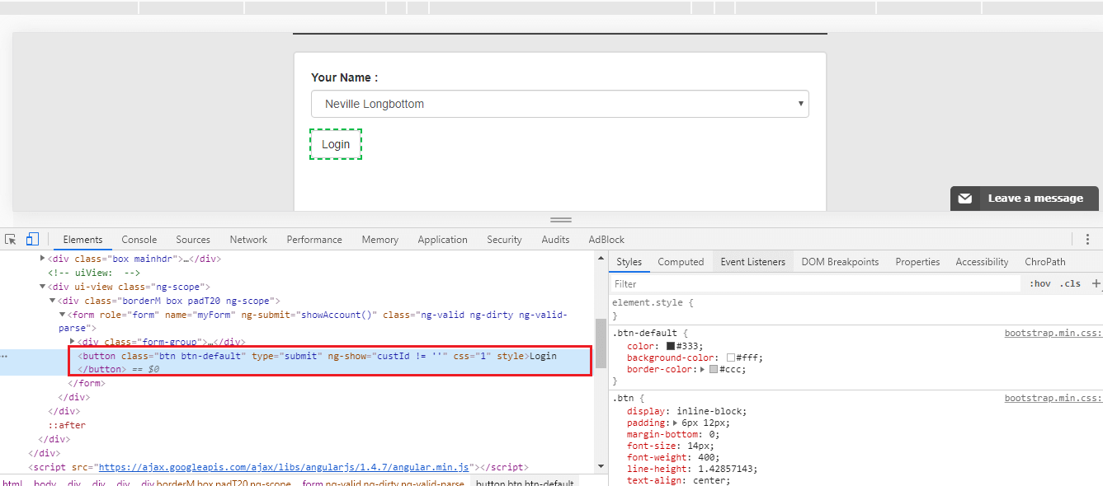Open the Sources tab
This screenshot has height=486, width=1103.
click(193, 240)
